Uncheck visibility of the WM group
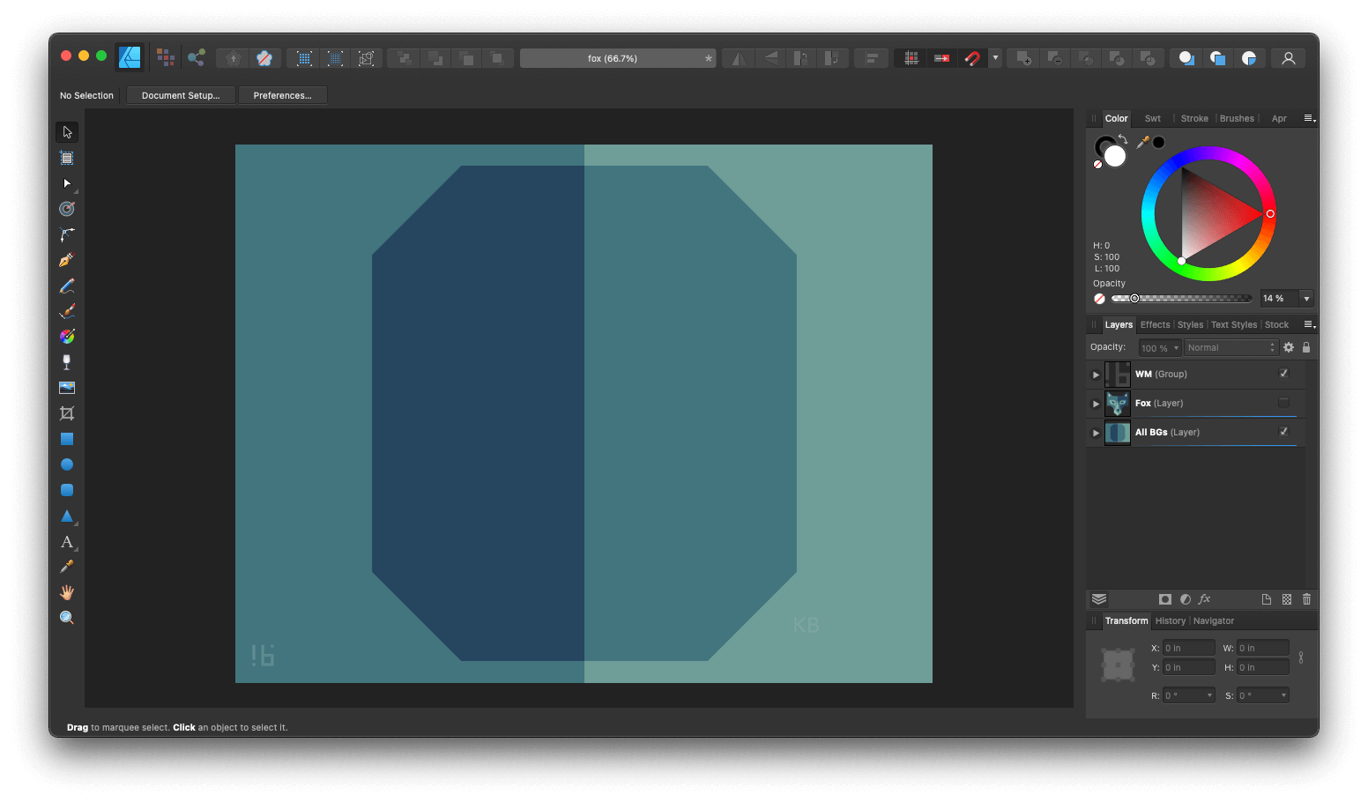 click(x=1283, y=374)
